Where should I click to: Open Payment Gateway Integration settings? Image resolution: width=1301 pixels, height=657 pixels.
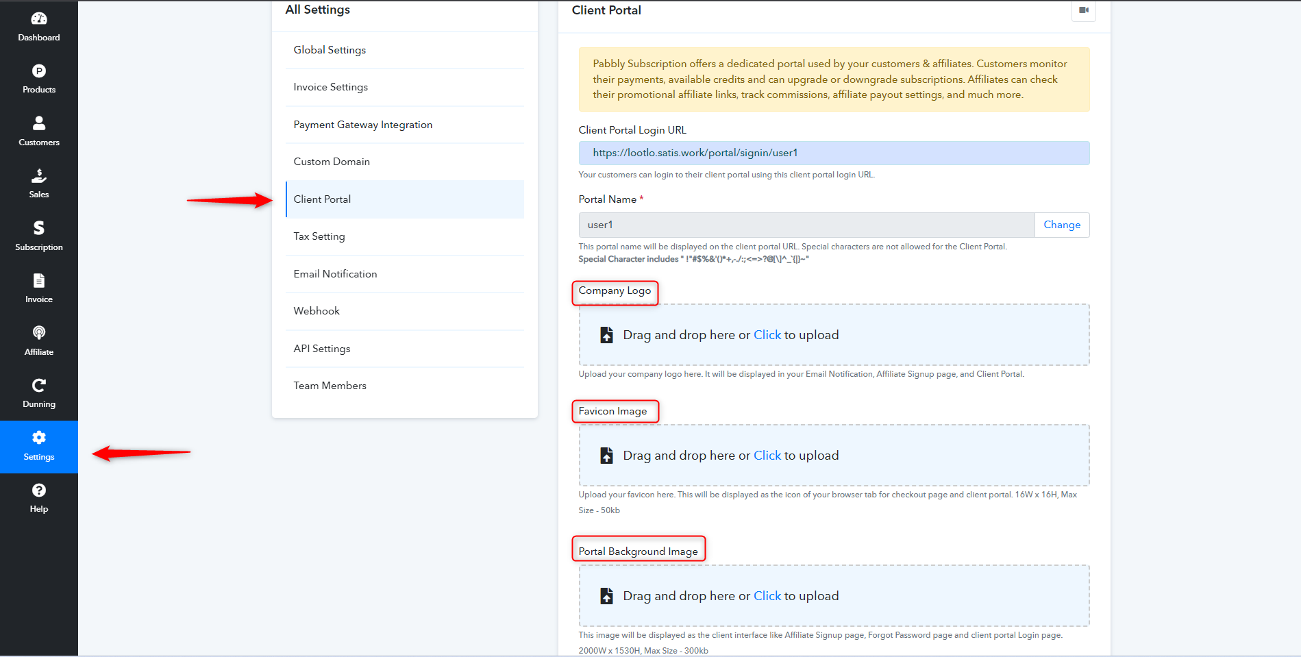[405, 125]
